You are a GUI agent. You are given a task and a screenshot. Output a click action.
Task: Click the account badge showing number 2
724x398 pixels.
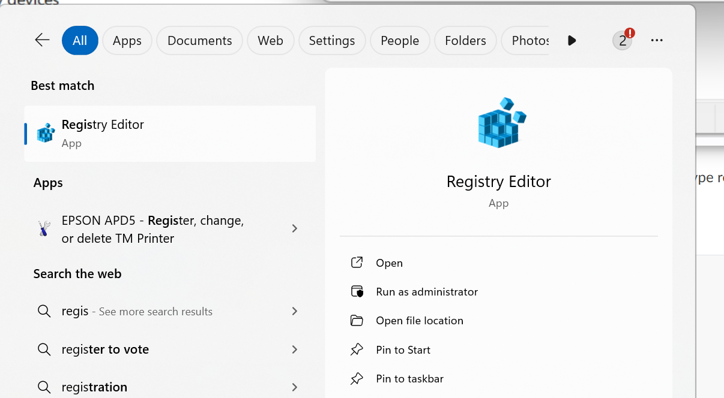point(623,40)
